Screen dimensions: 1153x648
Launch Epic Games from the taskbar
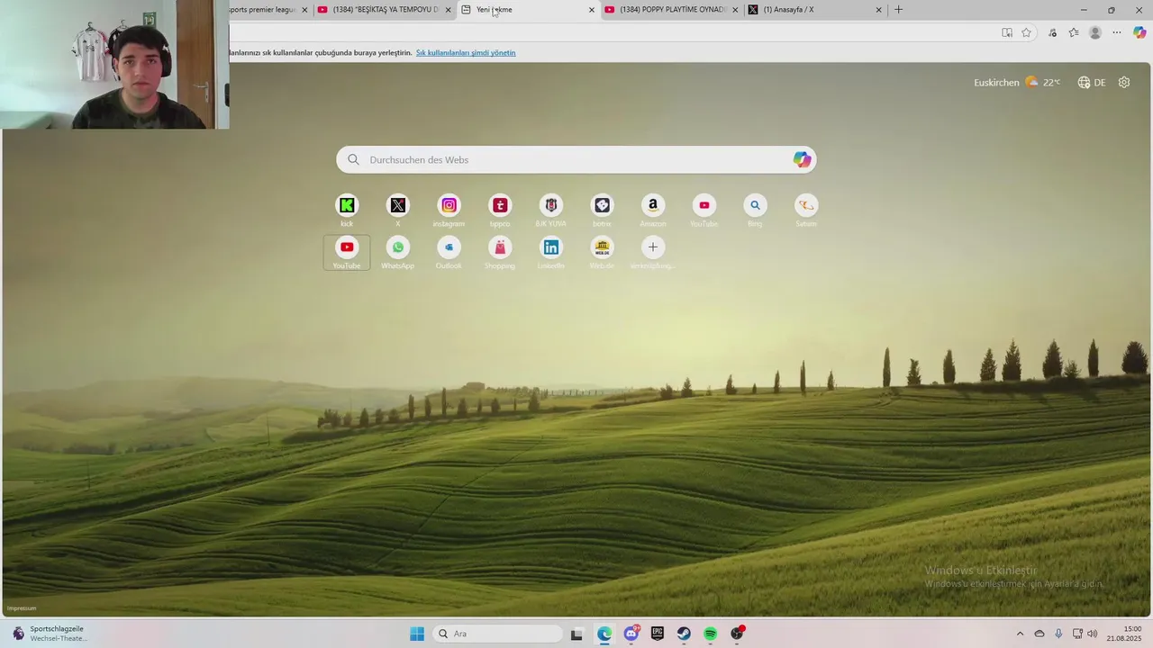point(658,634)
